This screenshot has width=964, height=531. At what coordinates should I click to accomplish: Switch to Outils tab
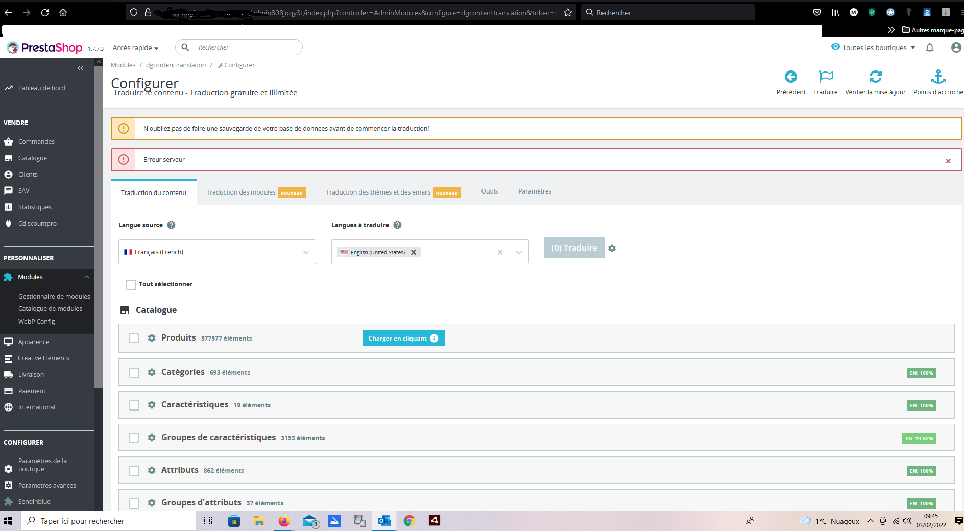(x=490, y=191)
